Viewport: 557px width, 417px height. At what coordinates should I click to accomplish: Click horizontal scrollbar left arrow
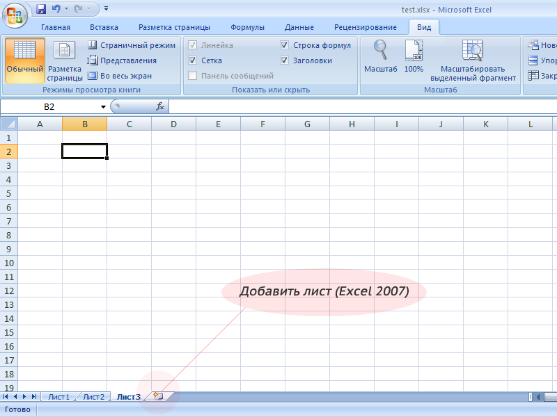tap(538, 397)
